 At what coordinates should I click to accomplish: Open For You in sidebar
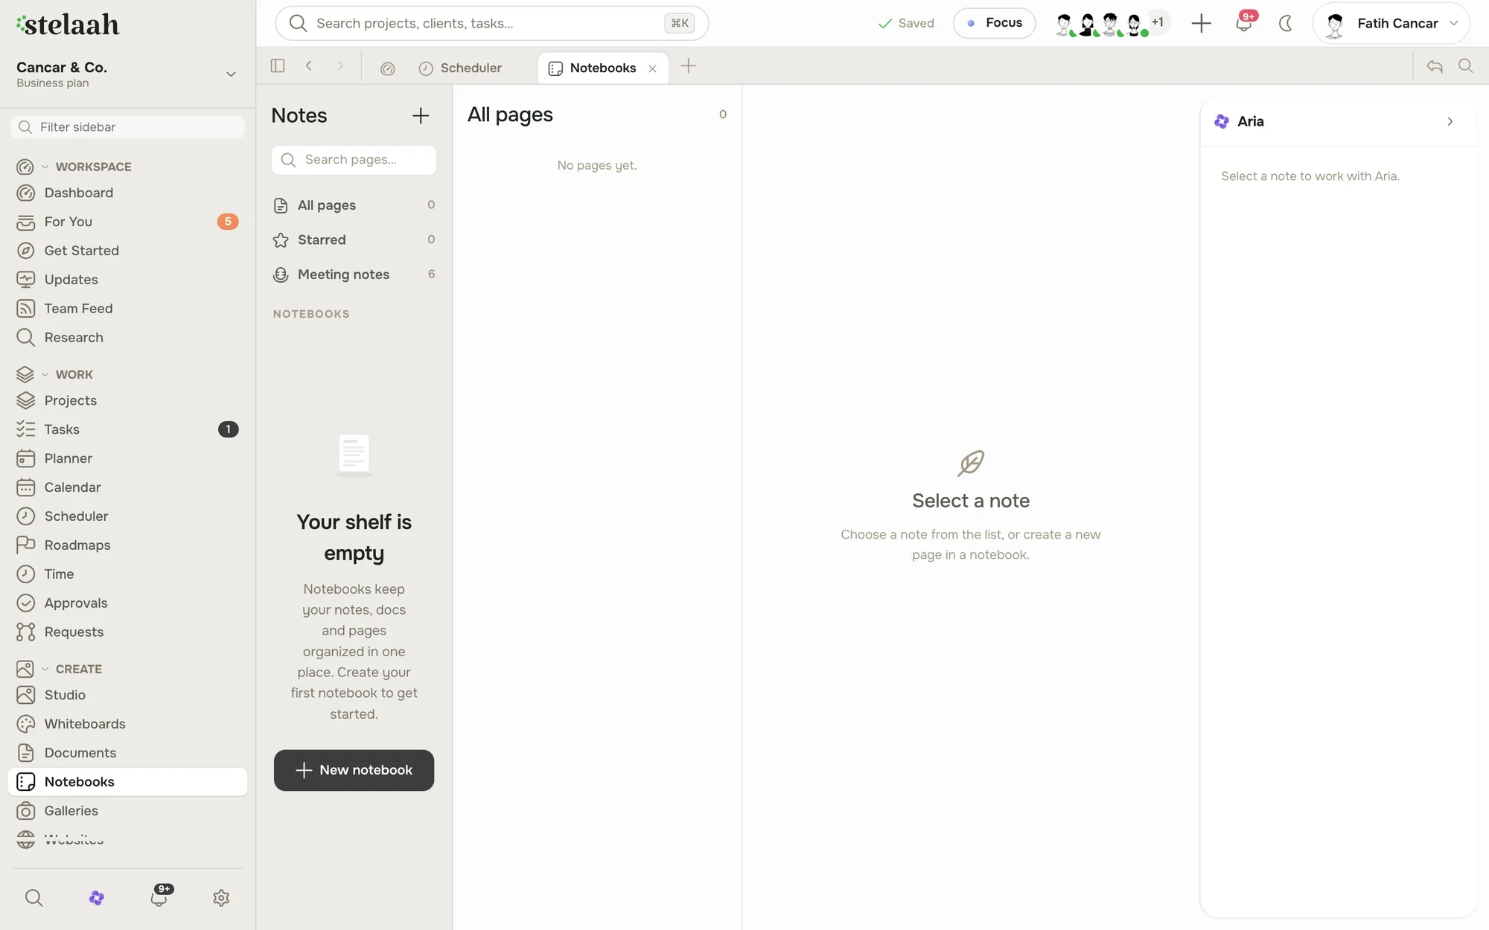[127, 222]
